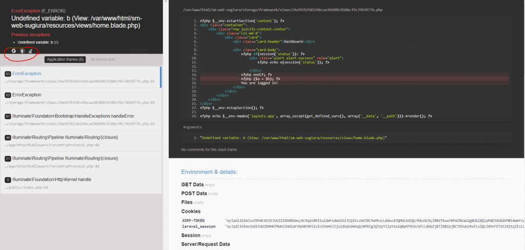Click the XSRF-TOKEN cookie value
The height and width of the screenshot is (250, 525).
pyautogui.click(x=374, y=220)
